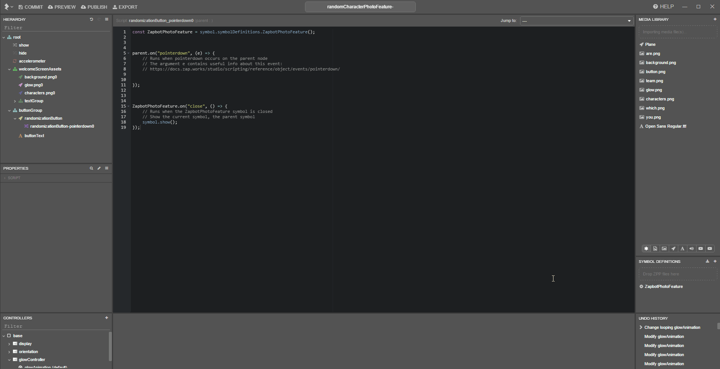The height and width of the screenshot is (369, 720).
Task: Select the show script node
Action: pyautogui.click(x=24, y=45)
